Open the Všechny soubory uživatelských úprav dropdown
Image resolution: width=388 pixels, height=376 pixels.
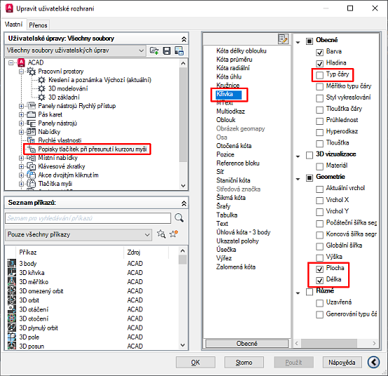pos(75,51)
